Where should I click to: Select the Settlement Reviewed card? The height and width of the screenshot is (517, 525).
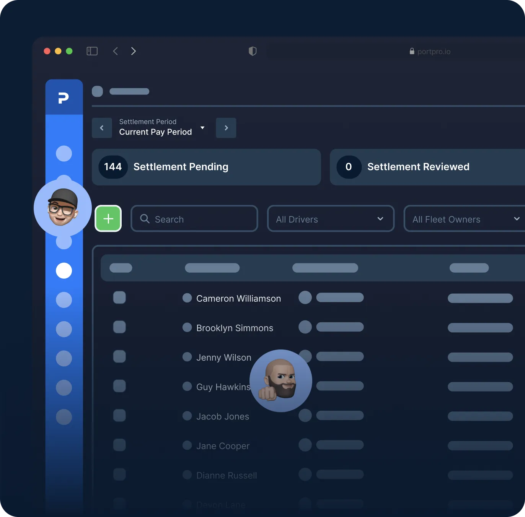[x=427, y=167]
